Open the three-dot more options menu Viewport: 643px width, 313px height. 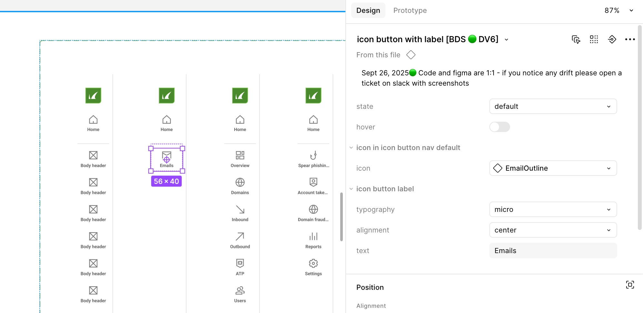[630, 39]
